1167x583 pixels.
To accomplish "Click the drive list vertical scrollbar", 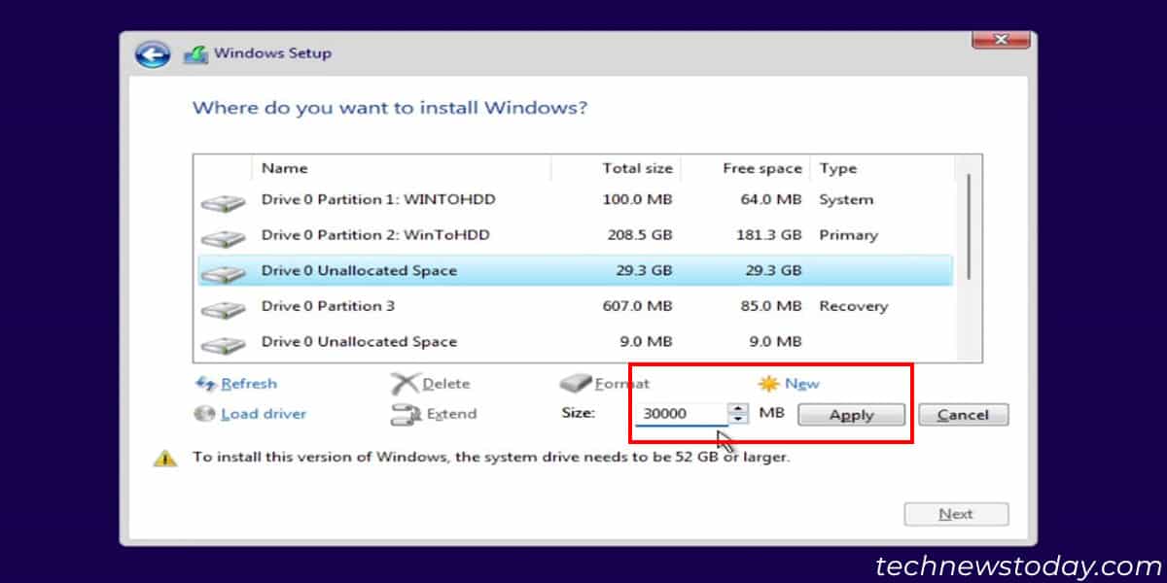I will click(x=969, y=228).
